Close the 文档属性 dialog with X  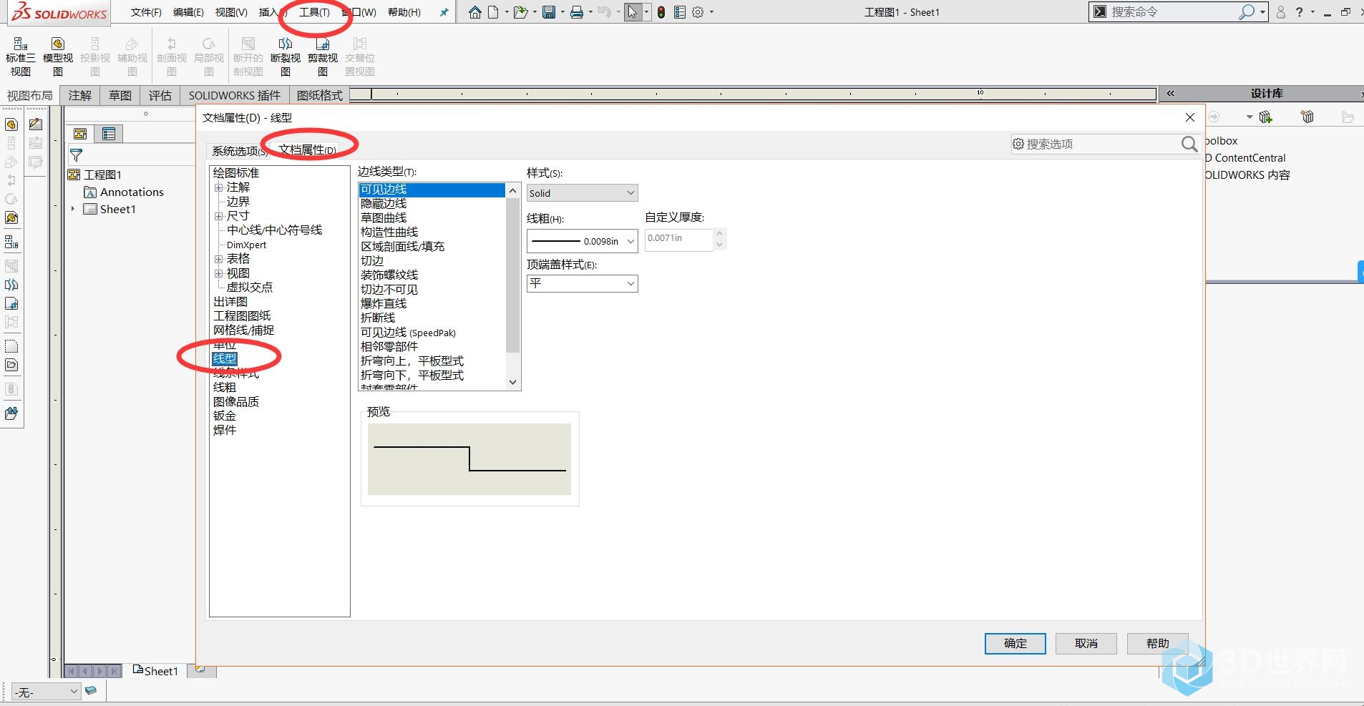coord(1190,117)
